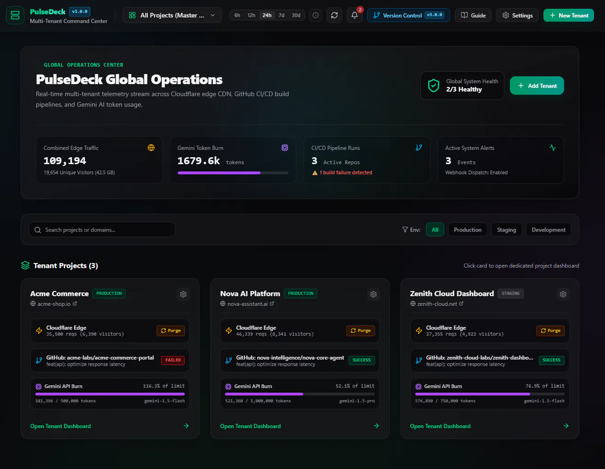Click Zenith Gemini API Burn bar
The image size is (605, 469).
click(x=490, y=394)
